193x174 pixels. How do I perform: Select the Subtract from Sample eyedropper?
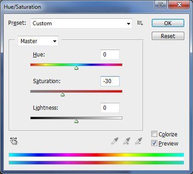(138, 141)
